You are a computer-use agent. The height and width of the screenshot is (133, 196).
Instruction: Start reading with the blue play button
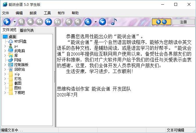pos(7,22)
